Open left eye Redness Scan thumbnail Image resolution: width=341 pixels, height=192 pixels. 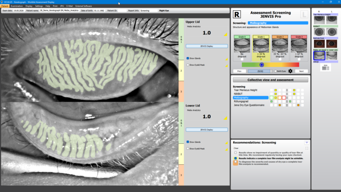click(x=332, y=44)
